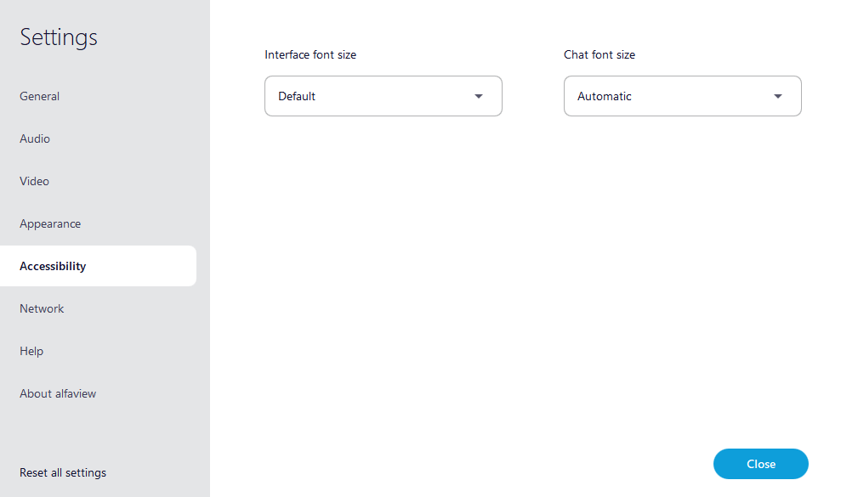Click the Settings heading in the sidebar
Screen dimensions: 858x497
point(59,37)
